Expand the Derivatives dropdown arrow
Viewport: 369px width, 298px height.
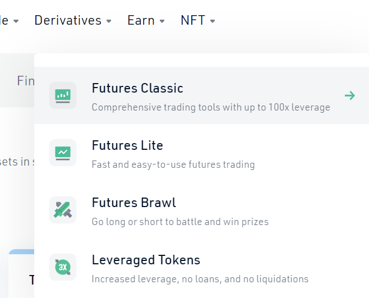(x=109, y=21)
